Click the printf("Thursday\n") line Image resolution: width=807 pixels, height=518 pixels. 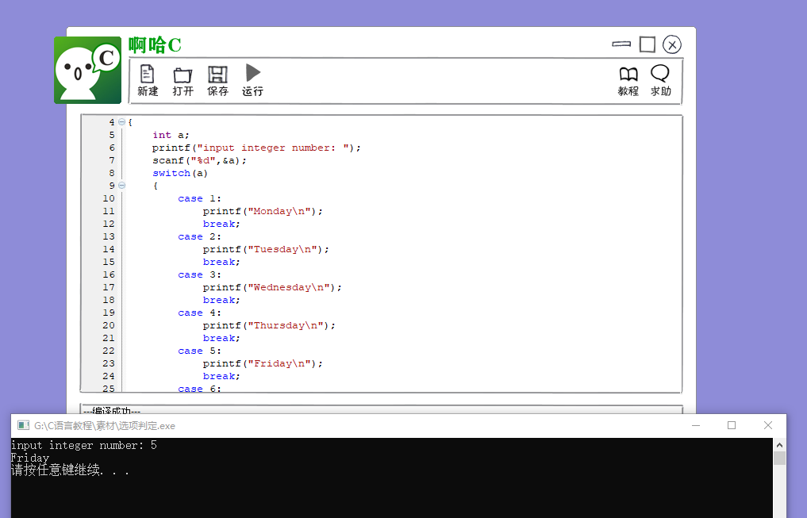click(x=269, y=325)
